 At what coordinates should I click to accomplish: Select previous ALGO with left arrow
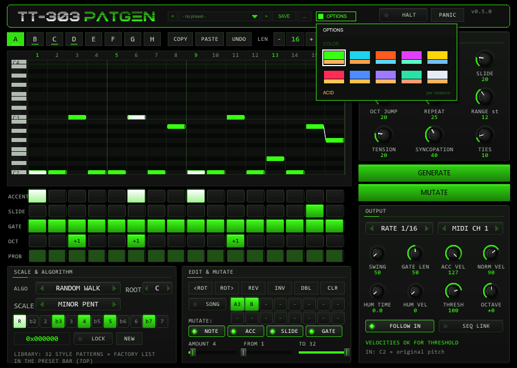42,289
